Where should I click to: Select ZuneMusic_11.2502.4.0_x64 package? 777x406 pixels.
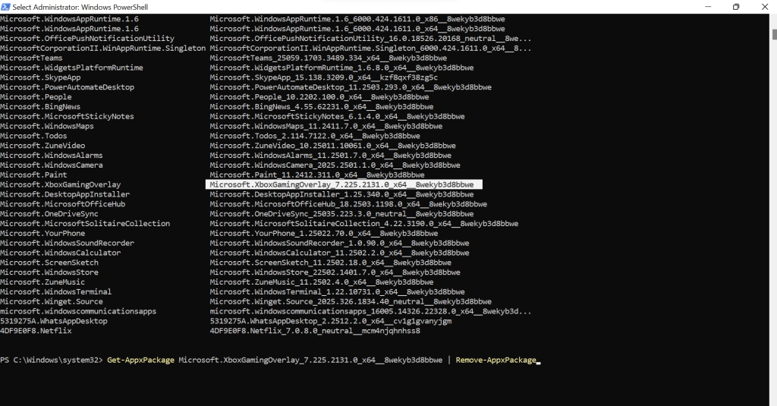[x=322, y=282]
